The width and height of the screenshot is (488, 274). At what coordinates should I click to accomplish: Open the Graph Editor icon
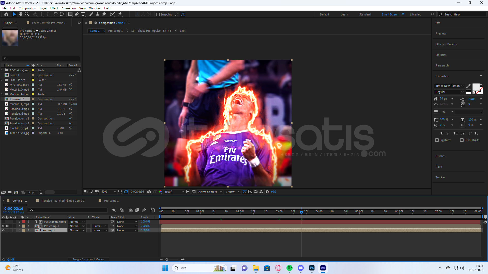pos(152,210)
